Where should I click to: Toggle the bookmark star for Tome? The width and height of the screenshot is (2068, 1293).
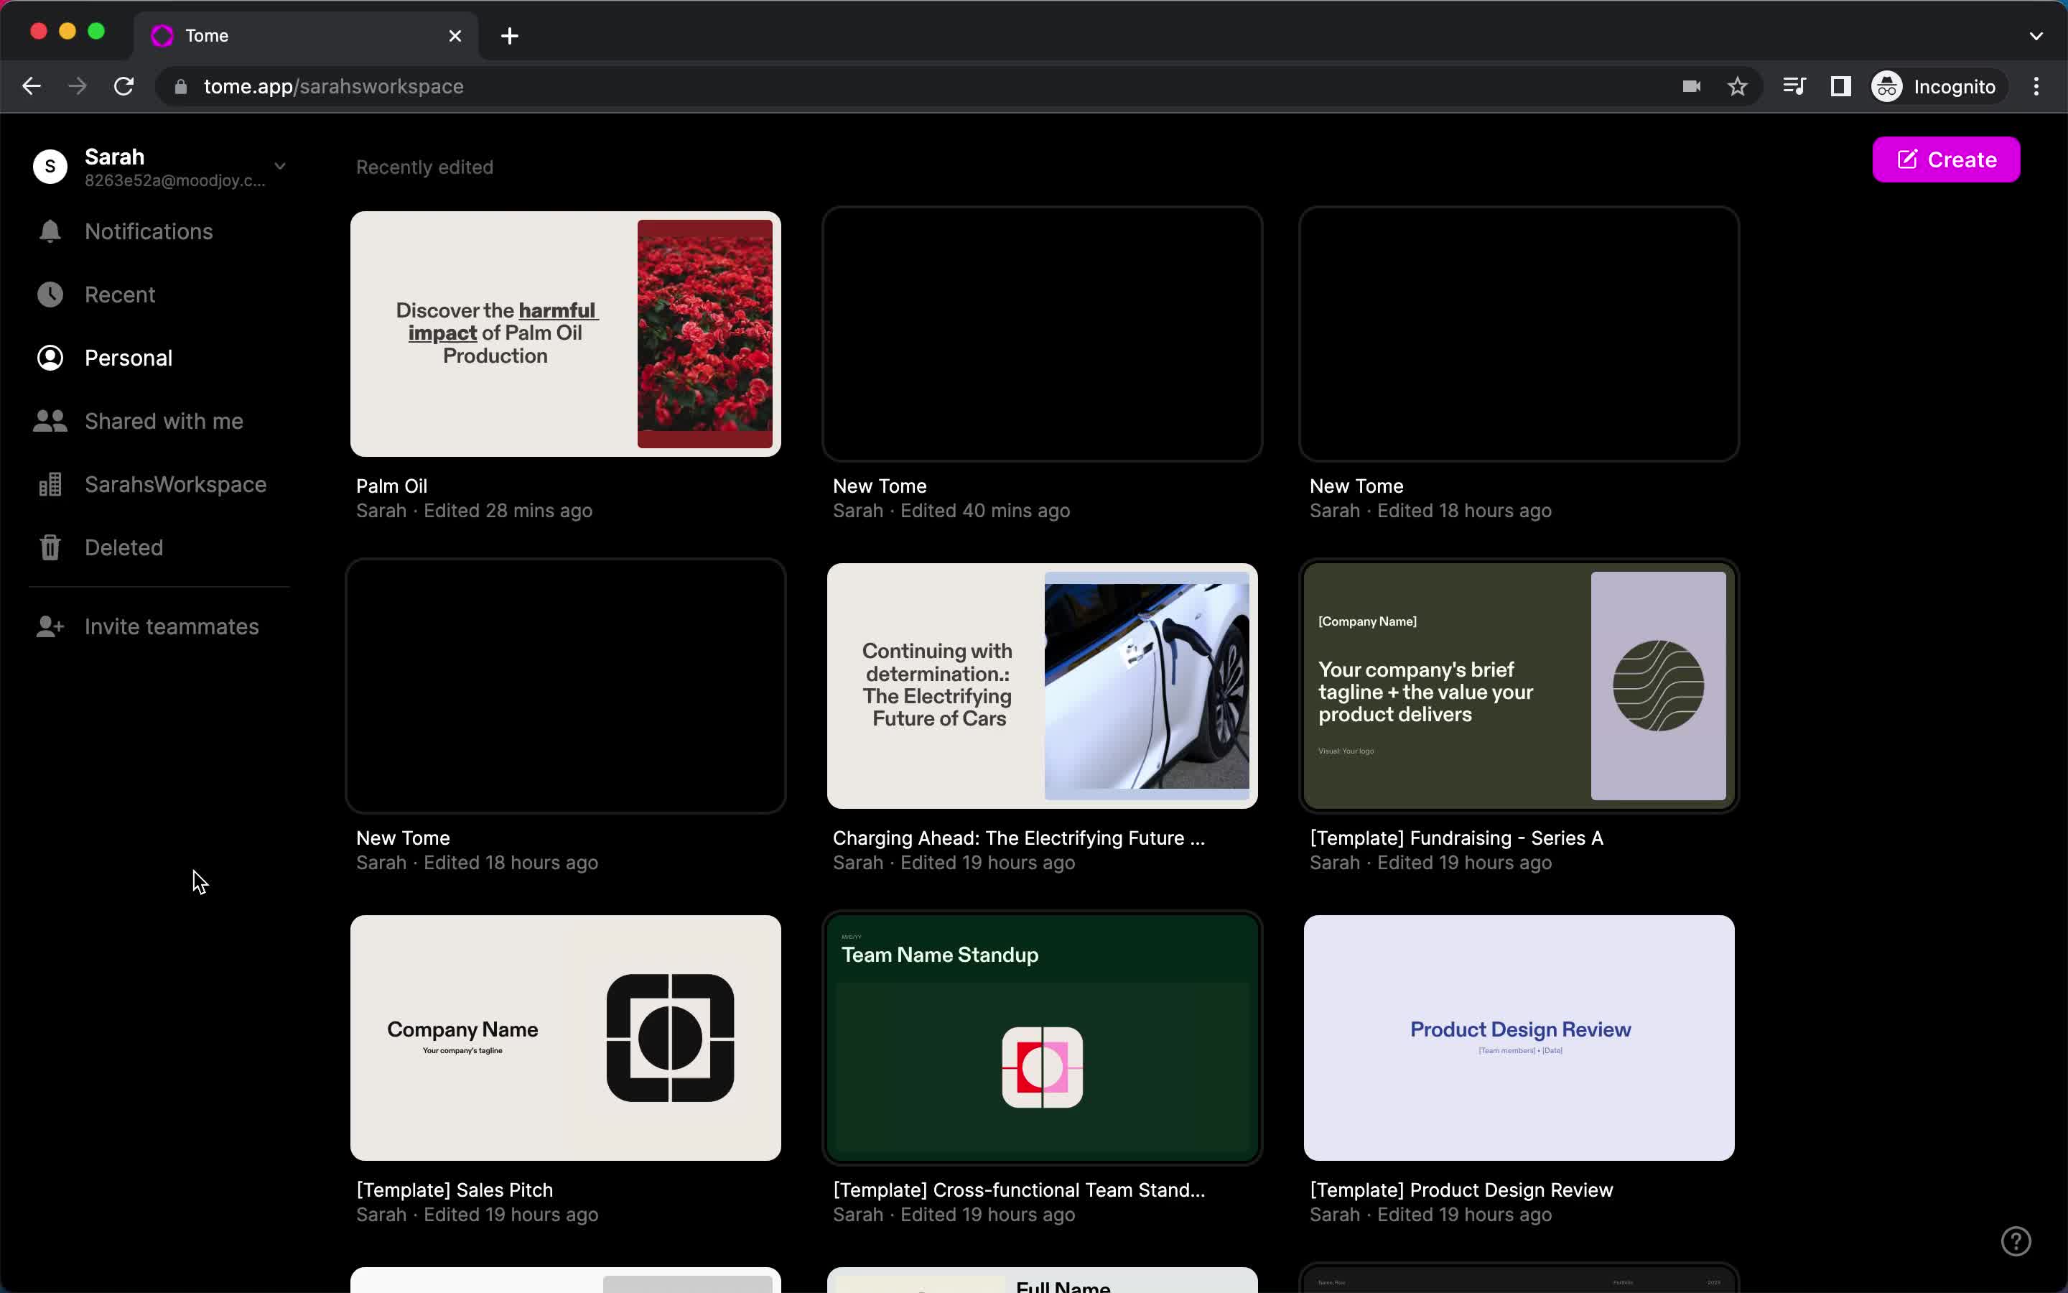pos(1738,86)
